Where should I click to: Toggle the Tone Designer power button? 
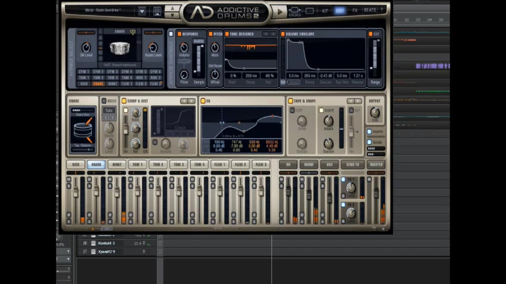[227, 34]
